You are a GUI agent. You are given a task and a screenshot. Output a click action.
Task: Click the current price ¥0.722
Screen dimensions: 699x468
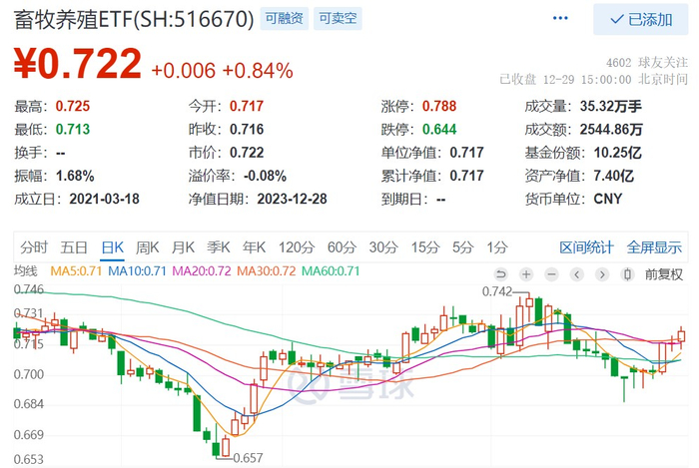tap(78, 63)
